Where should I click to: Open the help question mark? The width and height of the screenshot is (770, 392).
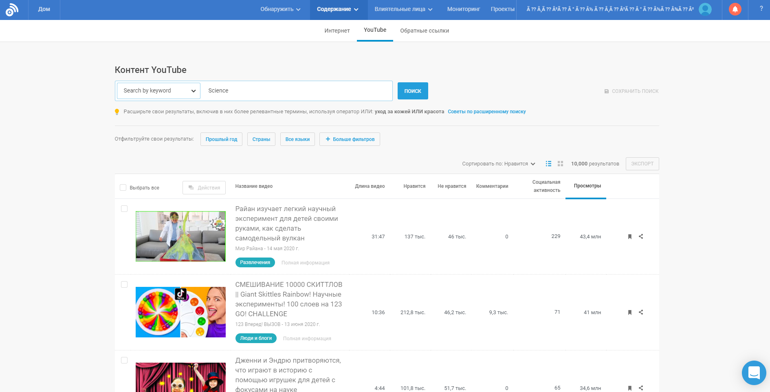pos(761,9)
